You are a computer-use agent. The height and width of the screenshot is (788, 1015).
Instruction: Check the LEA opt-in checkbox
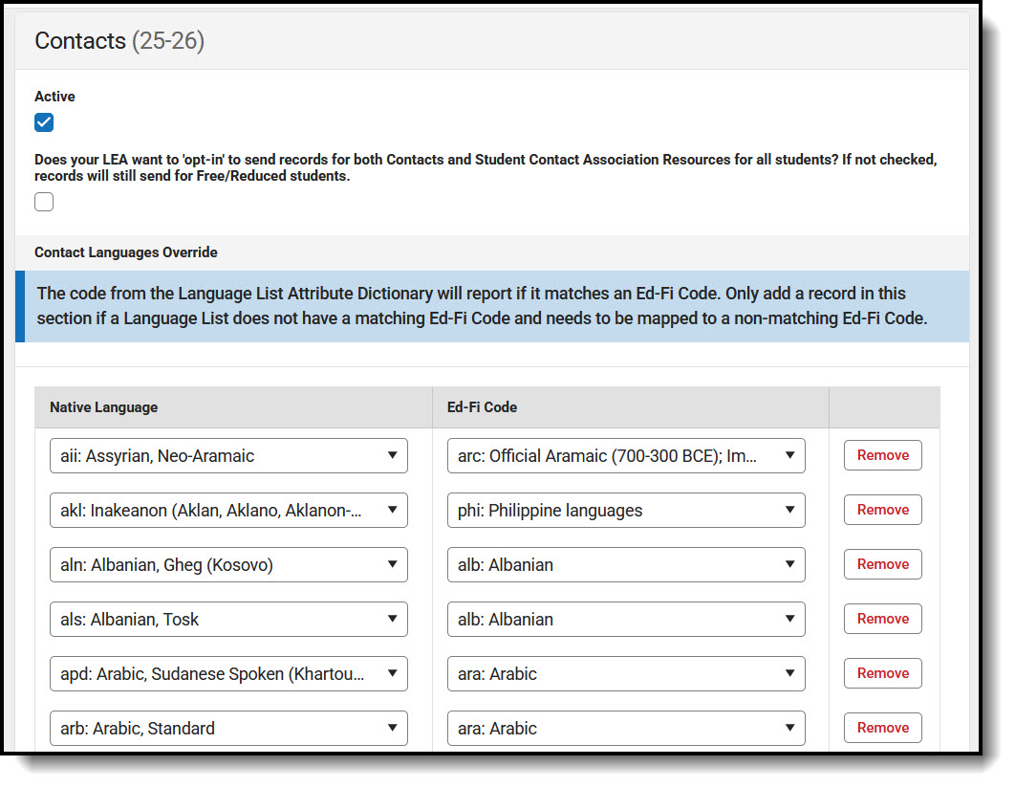tap(44, 202)
